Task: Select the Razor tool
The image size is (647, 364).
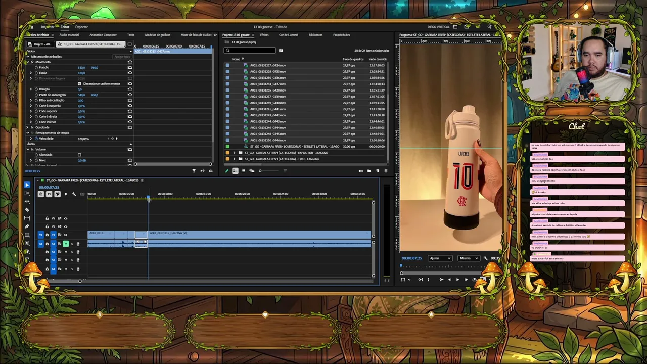Action: [27, 210]
